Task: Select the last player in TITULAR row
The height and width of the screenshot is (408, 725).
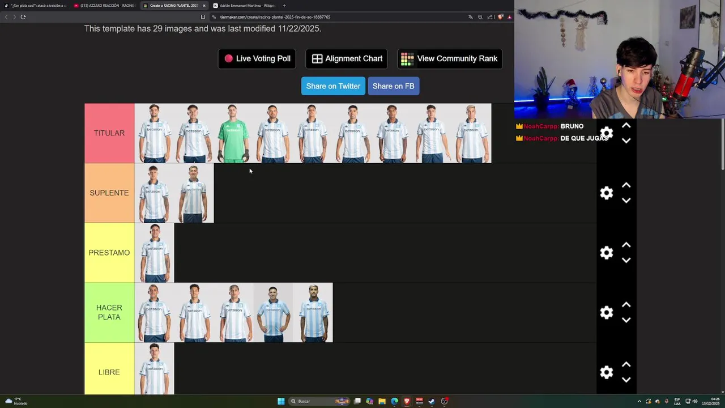Action: (x=472, y=133)
